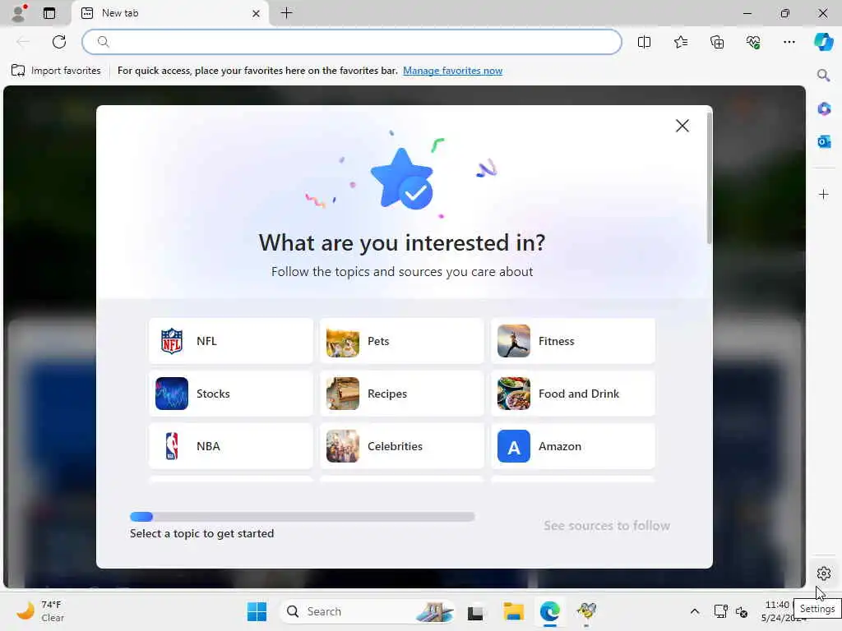Add a sidebar app with plus icon

[x=824, y=194]
